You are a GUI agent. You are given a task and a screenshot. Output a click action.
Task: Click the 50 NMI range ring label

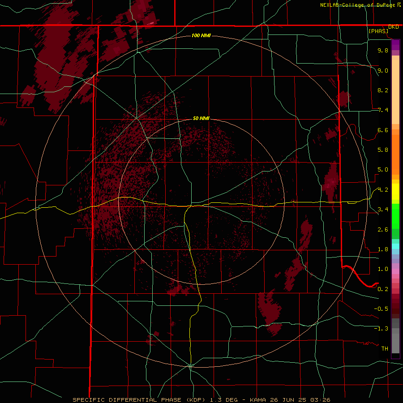click(201, 118)
